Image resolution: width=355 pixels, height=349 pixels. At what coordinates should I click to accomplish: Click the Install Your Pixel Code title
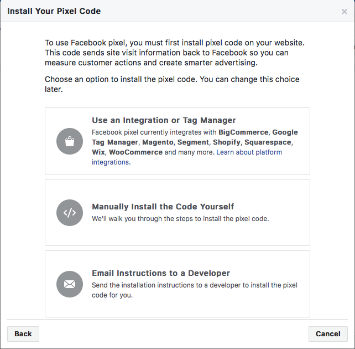[x=54, y=11]
